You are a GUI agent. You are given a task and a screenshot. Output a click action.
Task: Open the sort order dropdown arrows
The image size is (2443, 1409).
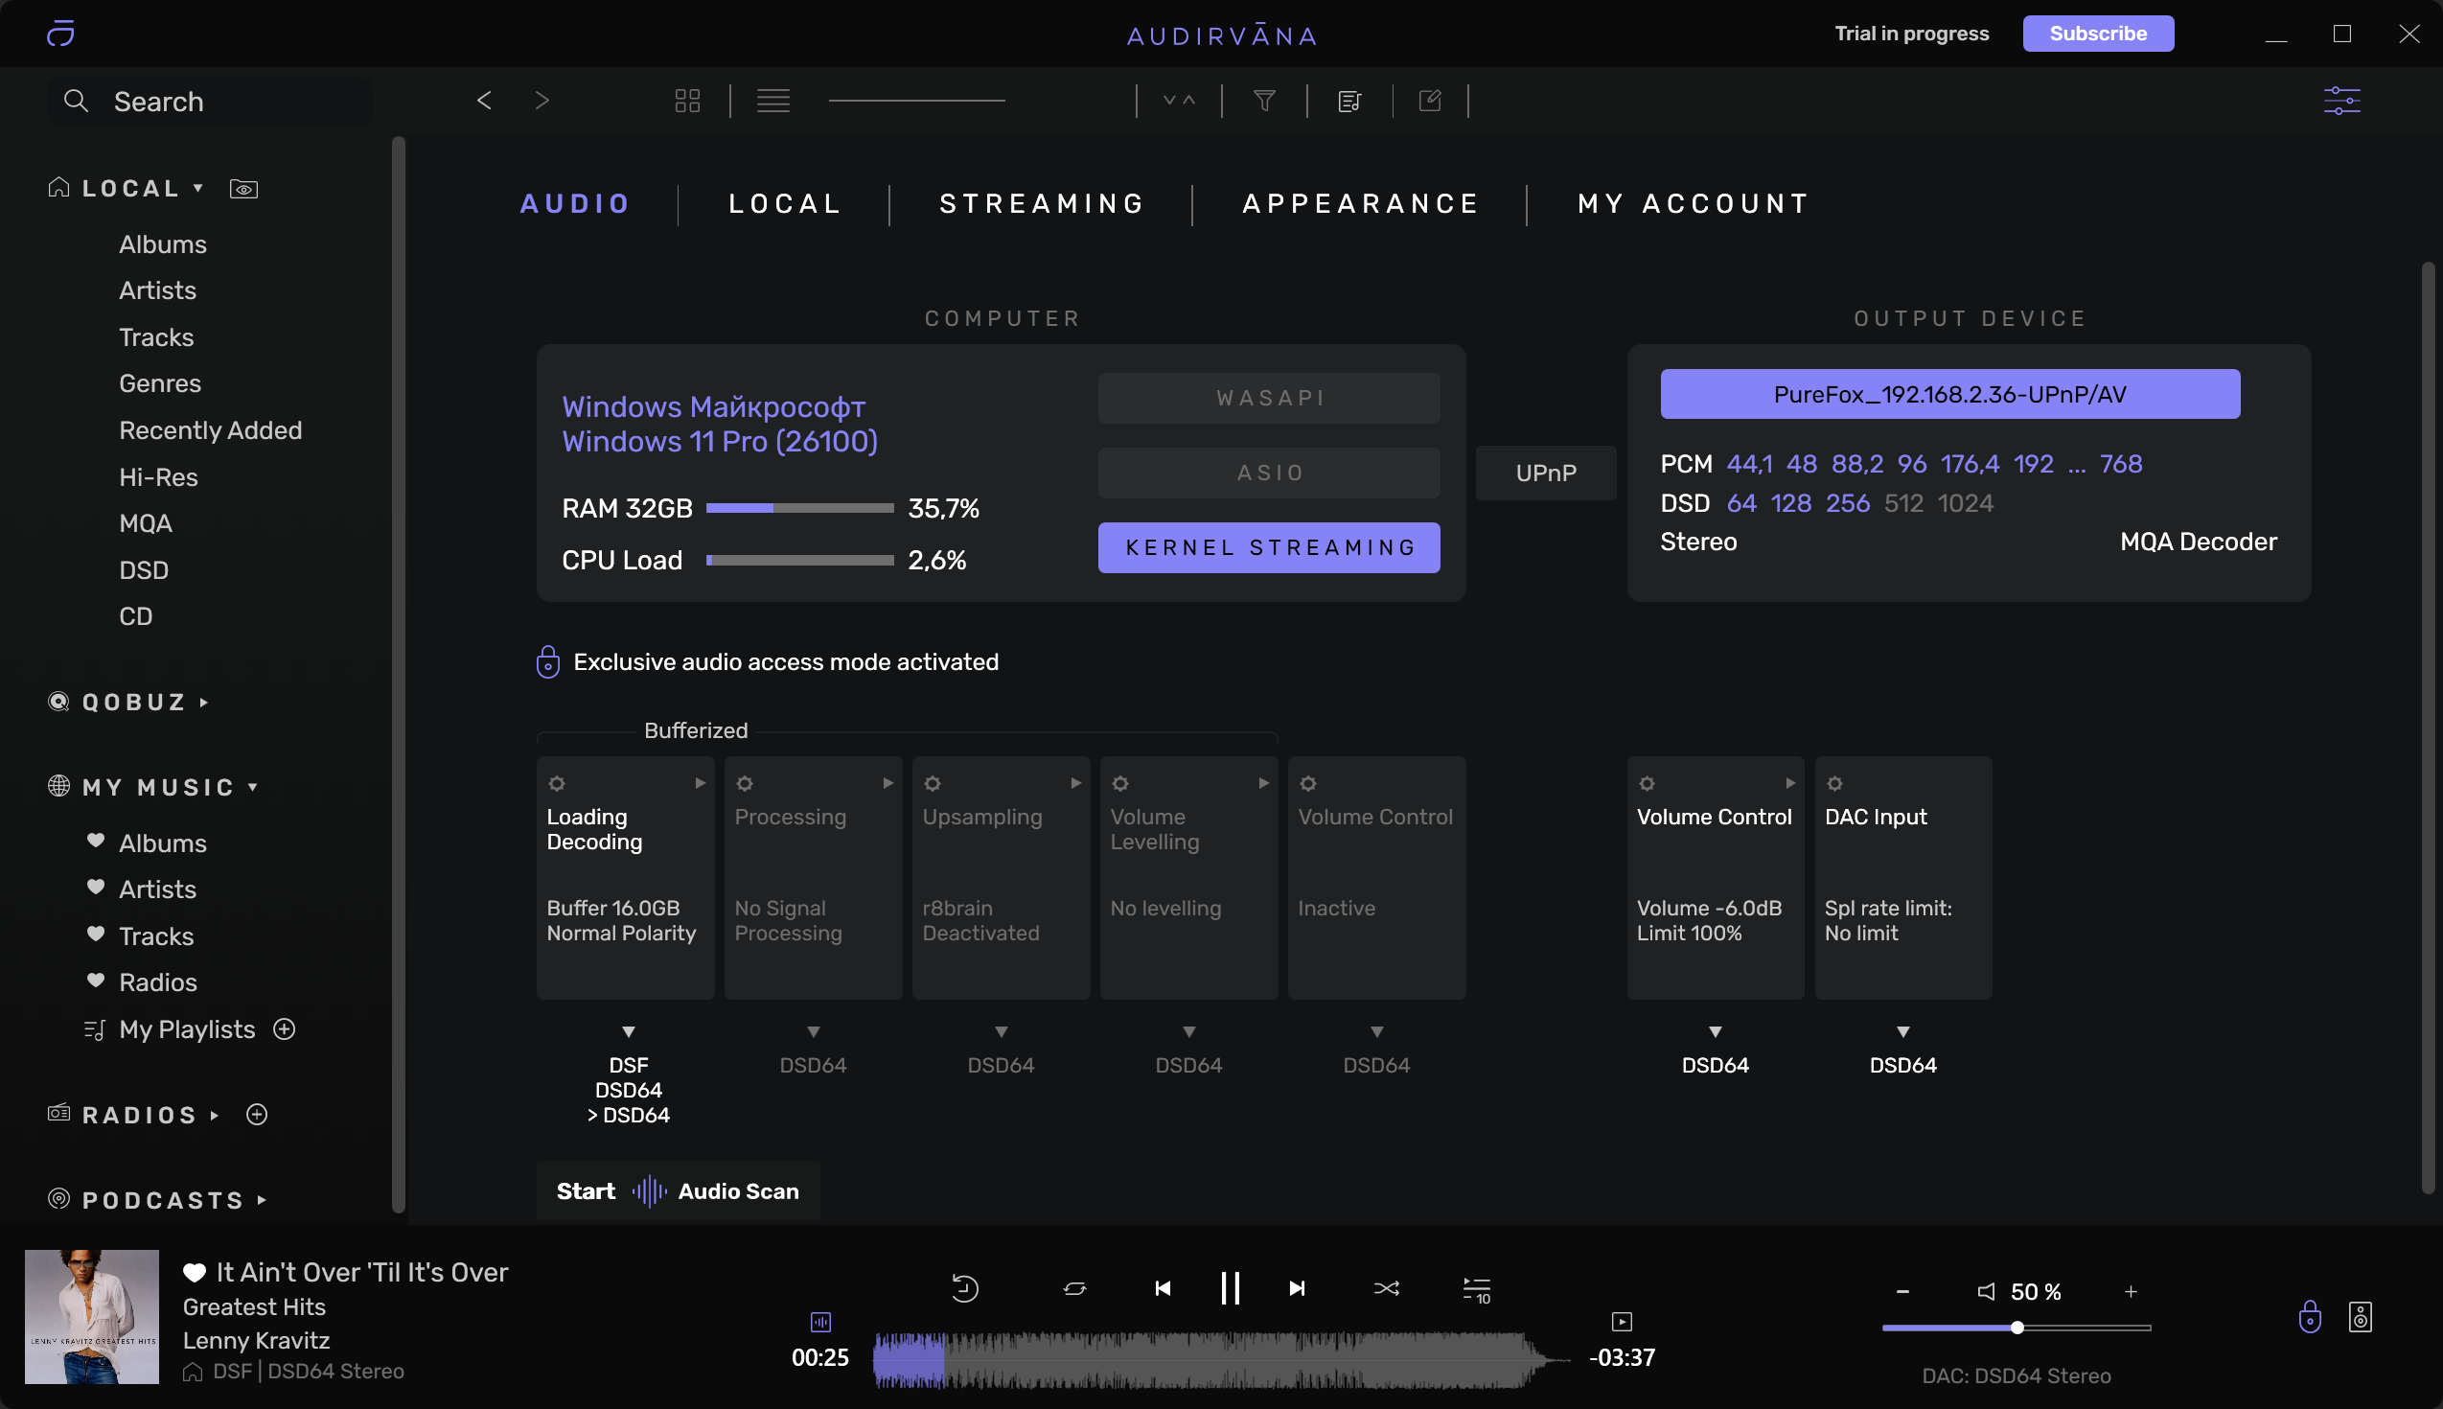click(x=1179, y=101)
